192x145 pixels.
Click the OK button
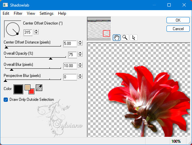click(178, 20)
